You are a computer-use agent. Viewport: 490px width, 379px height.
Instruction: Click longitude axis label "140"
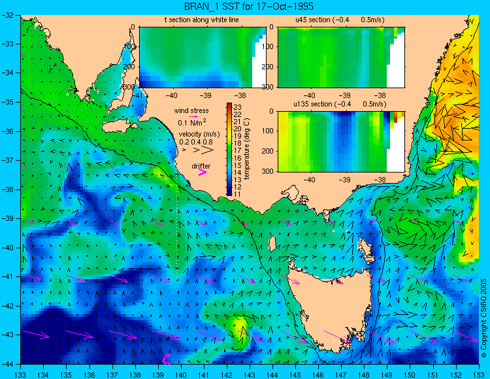180,374
